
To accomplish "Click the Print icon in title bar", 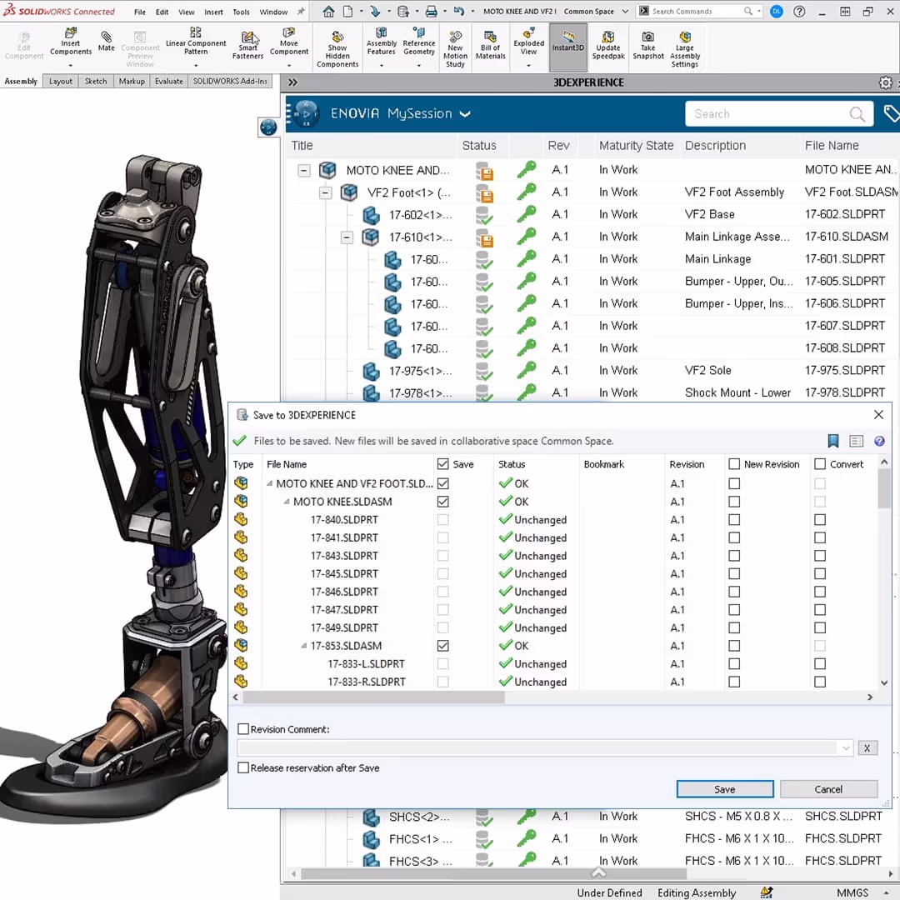I will tap(432, 12).
